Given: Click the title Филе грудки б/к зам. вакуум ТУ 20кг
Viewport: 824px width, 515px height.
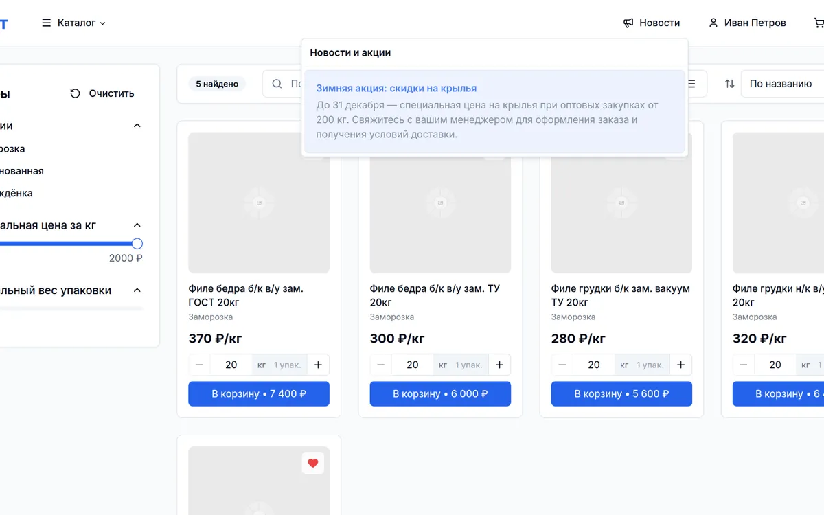Looking at the screenshot, I should [621, 295].
